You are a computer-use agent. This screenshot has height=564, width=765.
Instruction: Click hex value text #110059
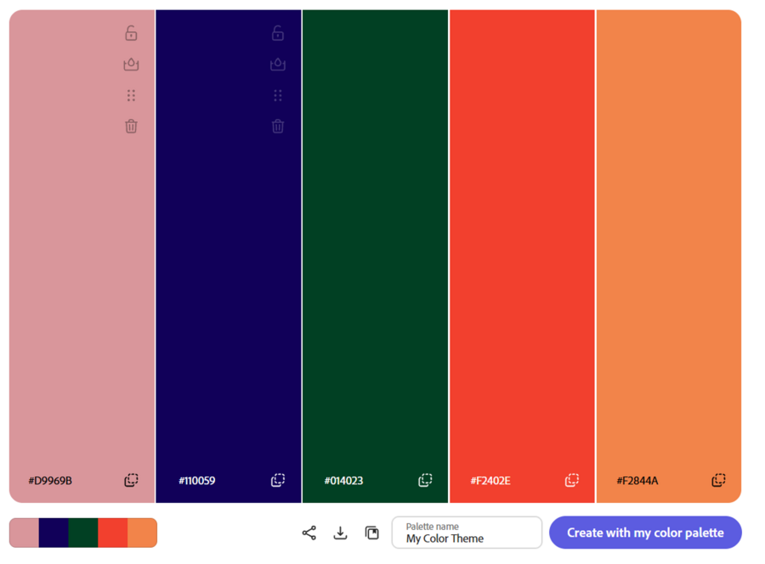point(197,481)
